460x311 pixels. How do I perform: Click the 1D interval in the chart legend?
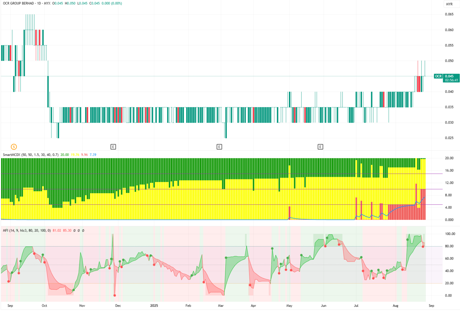[39, 3]
